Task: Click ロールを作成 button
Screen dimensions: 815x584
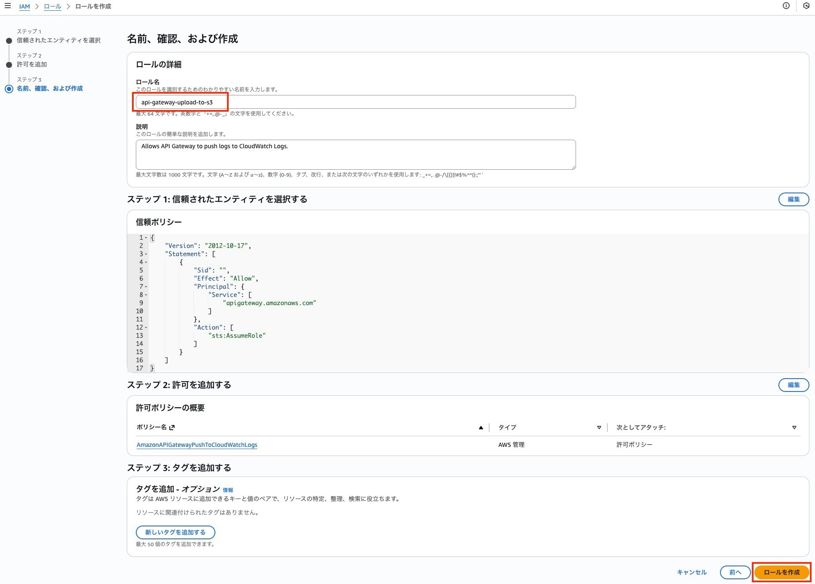Action: tap(781, 572)
